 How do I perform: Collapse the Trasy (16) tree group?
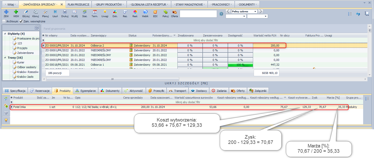pyautogui.click(x=5, y=58)
